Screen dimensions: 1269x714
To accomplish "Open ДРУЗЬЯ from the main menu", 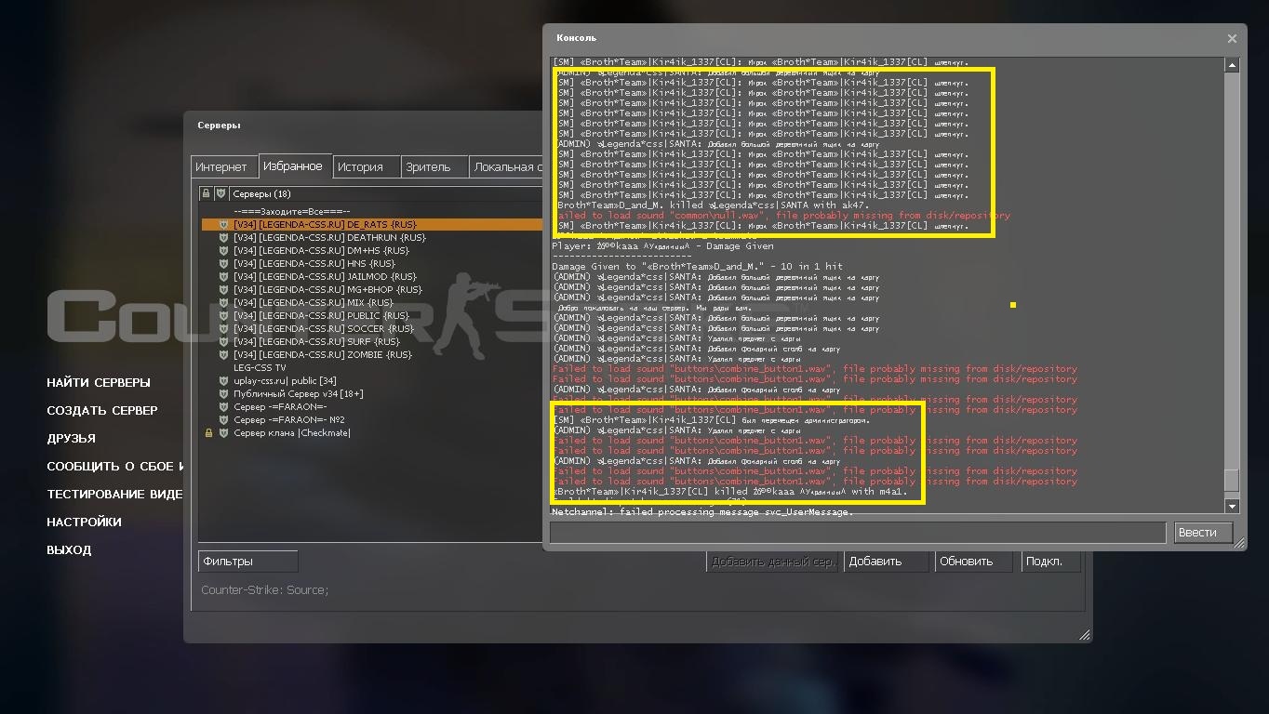I will pos(72,438).
